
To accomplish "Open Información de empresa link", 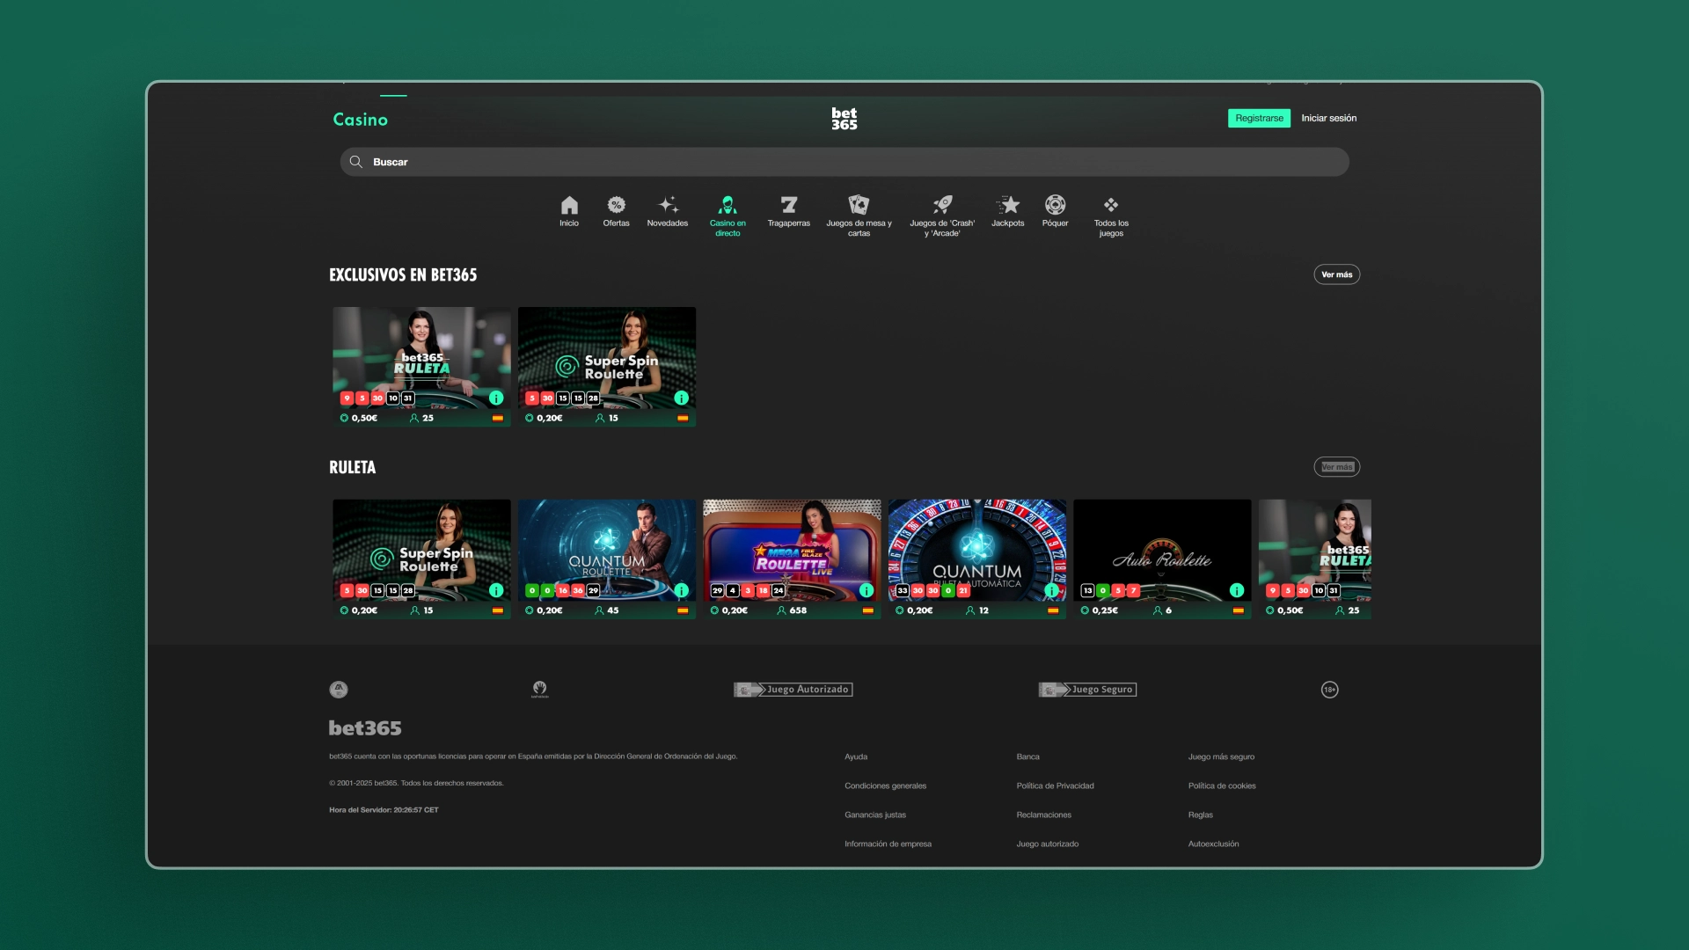I will [888, 844].
